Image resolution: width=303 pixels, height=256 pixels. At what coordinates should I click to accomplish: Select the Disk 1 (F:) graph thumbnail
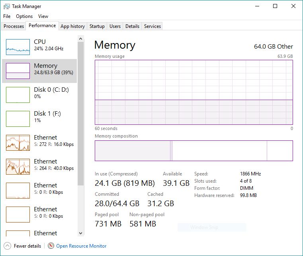tap(18, 118)
